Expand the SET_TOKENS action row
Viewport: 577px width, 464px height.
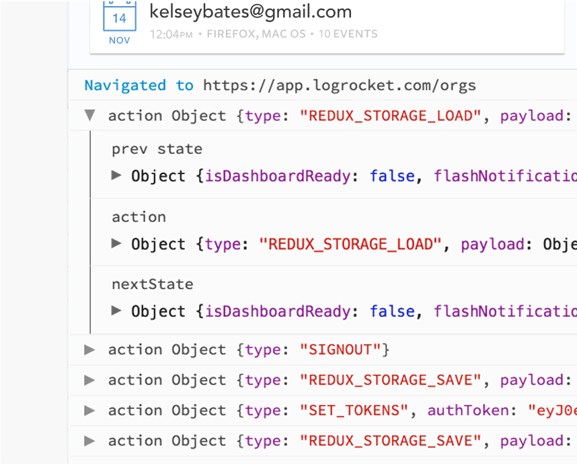89,410
